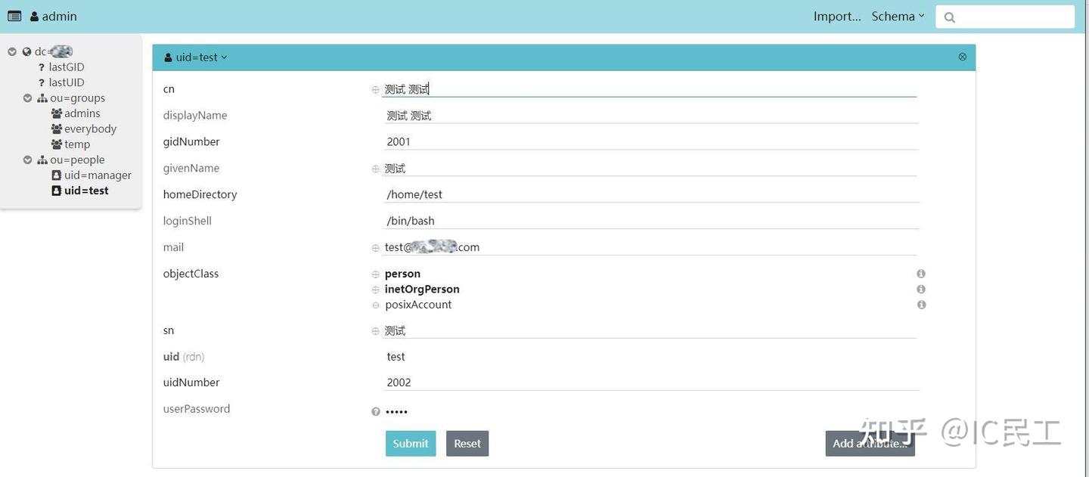Click the Add attribute button
This screenshot has height=477, width=1089.
pos(869,443)
